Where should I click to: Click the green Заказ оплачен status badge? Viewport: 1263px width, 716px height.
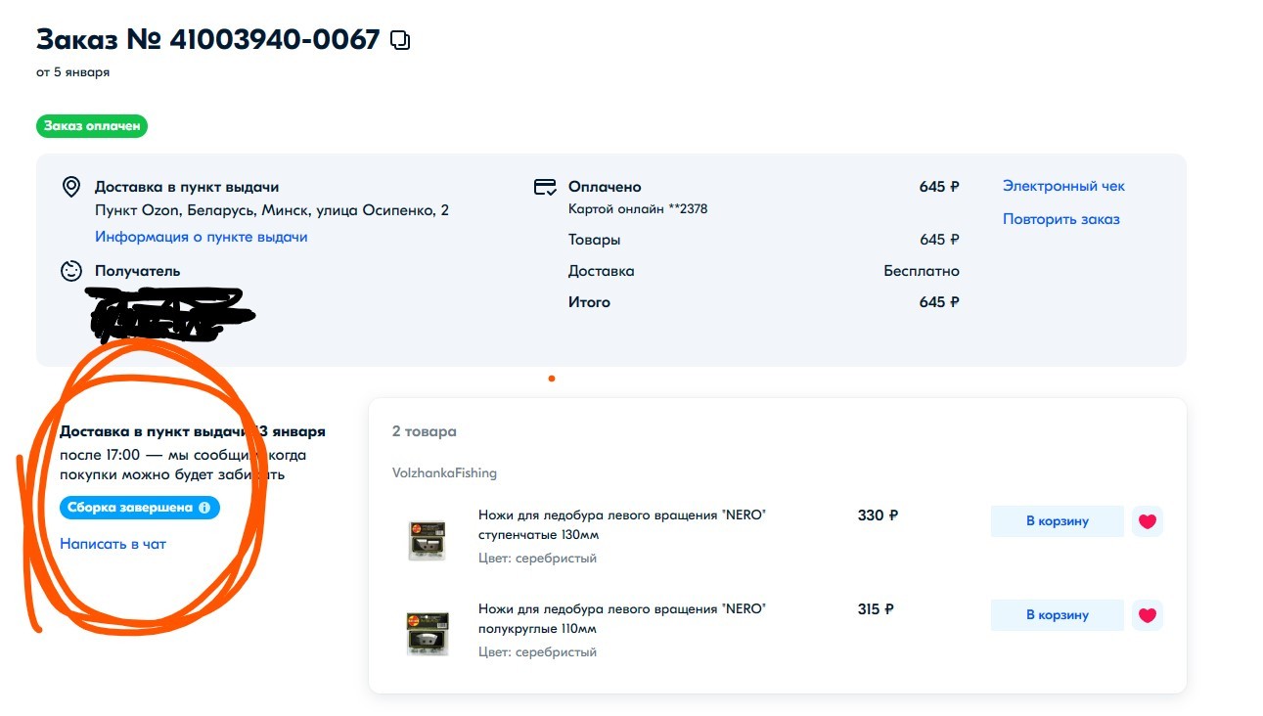pos(92,126)
